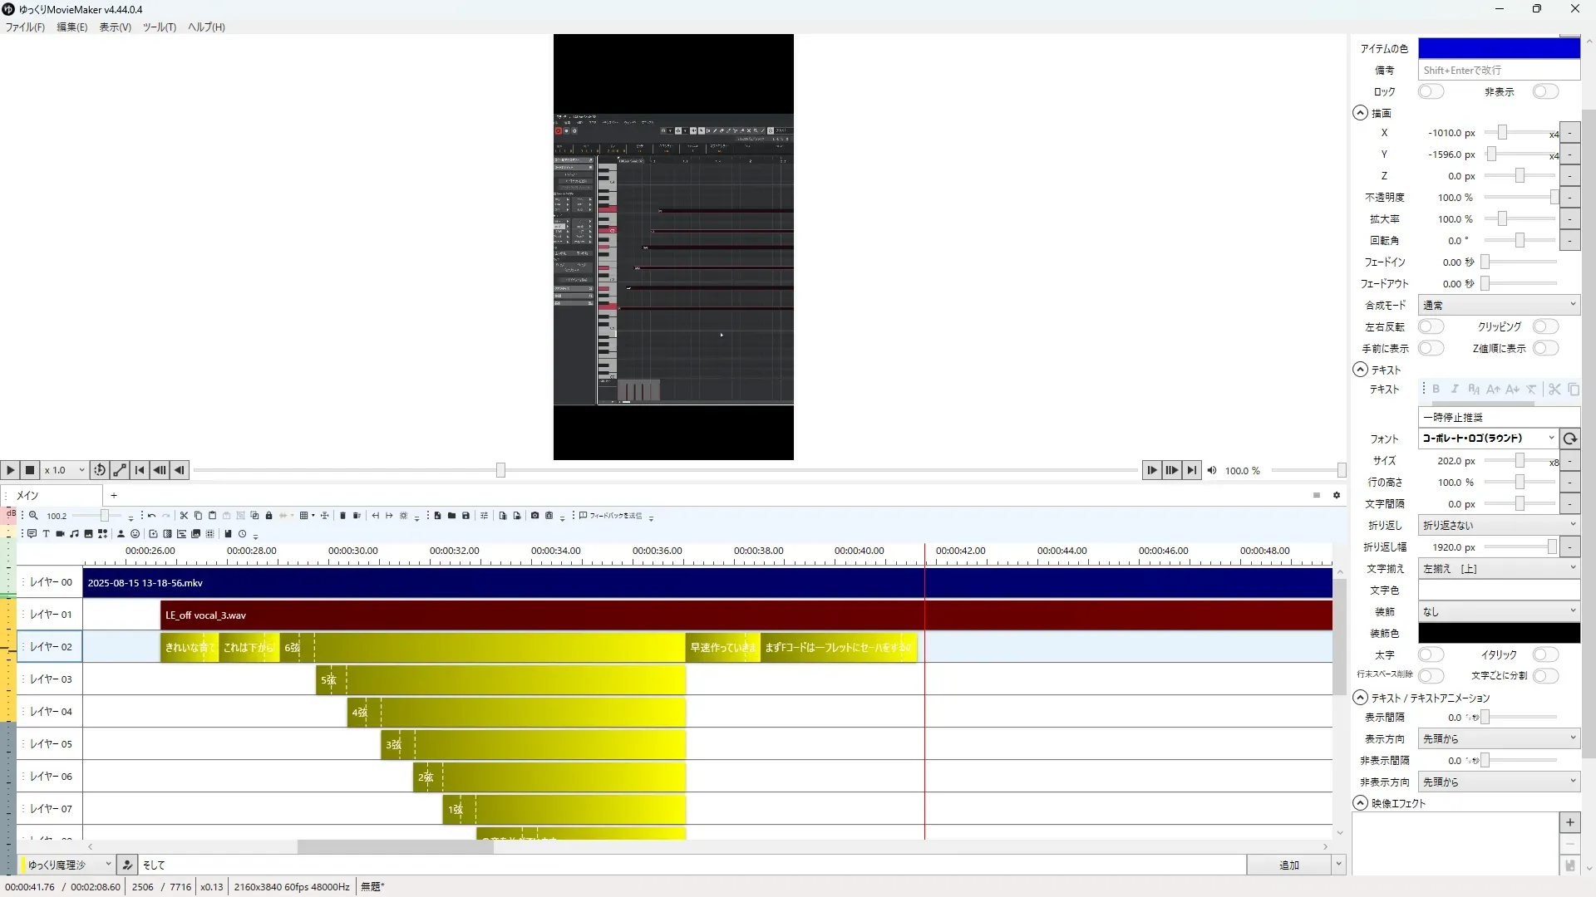Click the camera snapshot icon in toolbar
The image size is (1596, 897).
tap(534, 516)
